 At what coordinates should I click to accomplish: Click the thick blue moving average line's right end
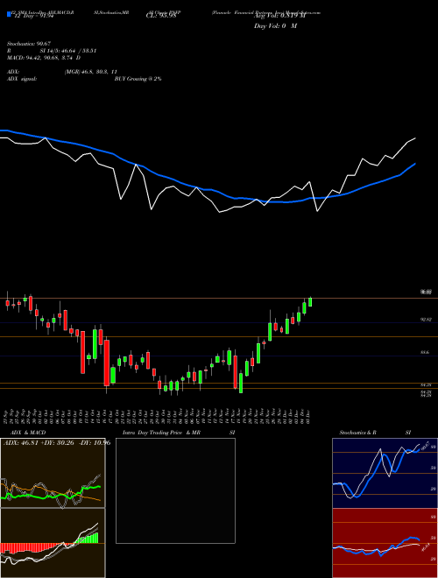click(414, 164)
